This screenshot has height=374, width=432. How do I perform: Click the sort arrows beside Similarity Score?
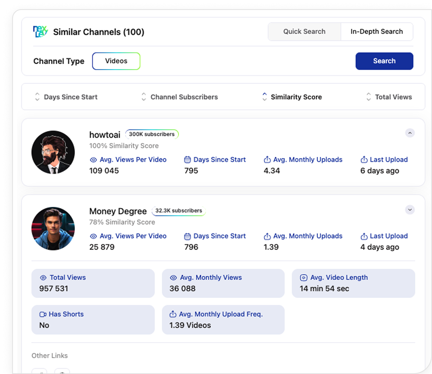pos(264,97)
